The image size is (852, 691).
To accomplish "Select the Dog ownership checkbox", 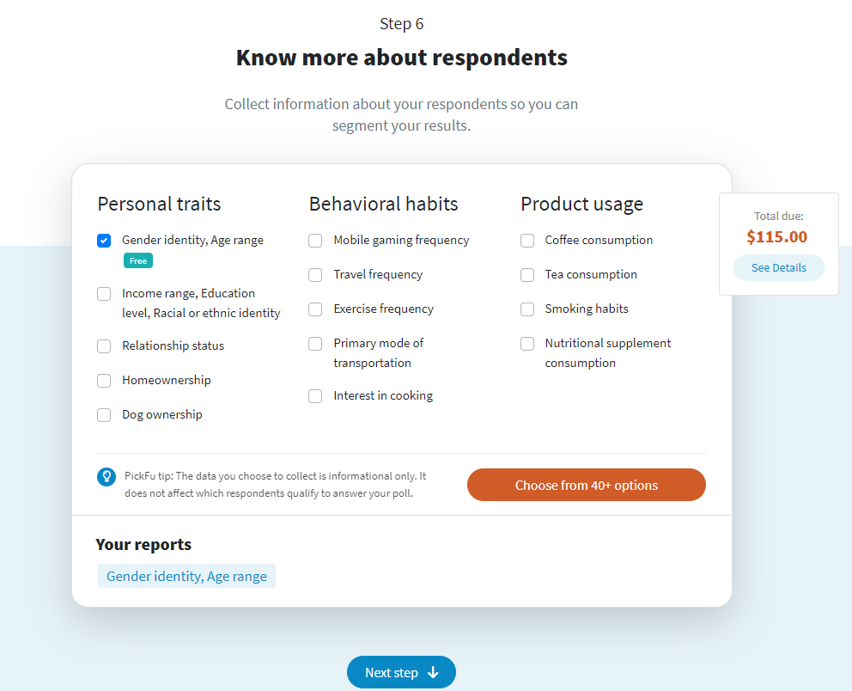I will [x=104, y=415].
